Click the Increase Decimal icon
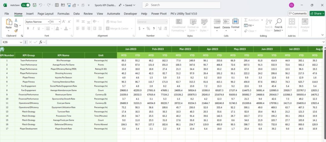Screen dimensions: 326x142 [160, 28]
